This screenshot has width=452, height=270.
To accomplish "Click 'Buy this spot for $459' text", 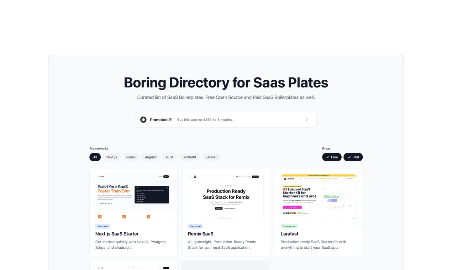I will (x=205, y=120).
